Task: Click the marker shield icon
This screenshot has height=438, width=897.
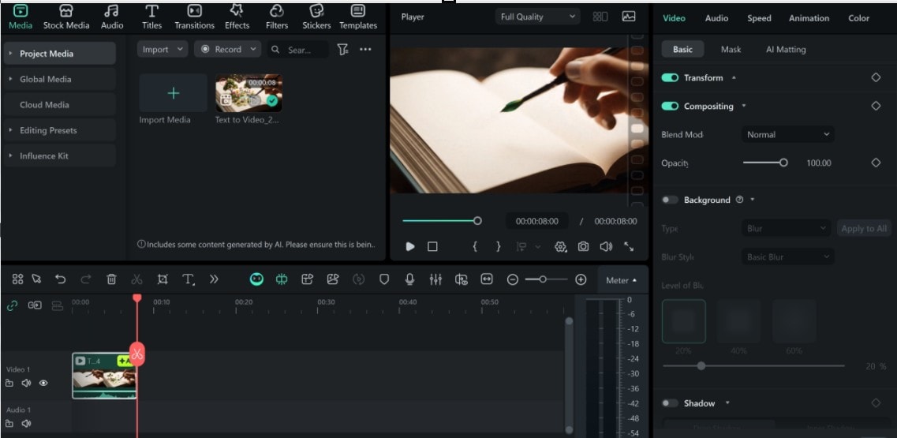Action: pos(384,279)
